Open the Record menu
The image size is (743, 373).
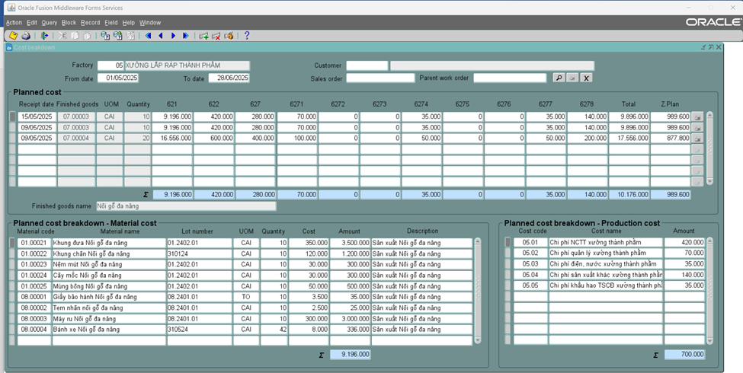coord(90,23)
